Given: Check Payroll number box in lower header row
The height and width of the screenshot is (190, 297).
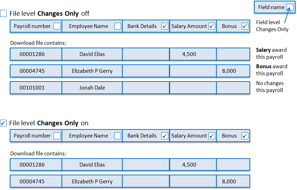Looking at the screenshot, I should click(57, 136).
